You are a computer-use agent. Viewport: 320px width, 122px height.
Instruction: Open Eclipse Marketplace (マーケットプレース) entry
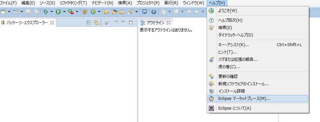click(257, 99)
